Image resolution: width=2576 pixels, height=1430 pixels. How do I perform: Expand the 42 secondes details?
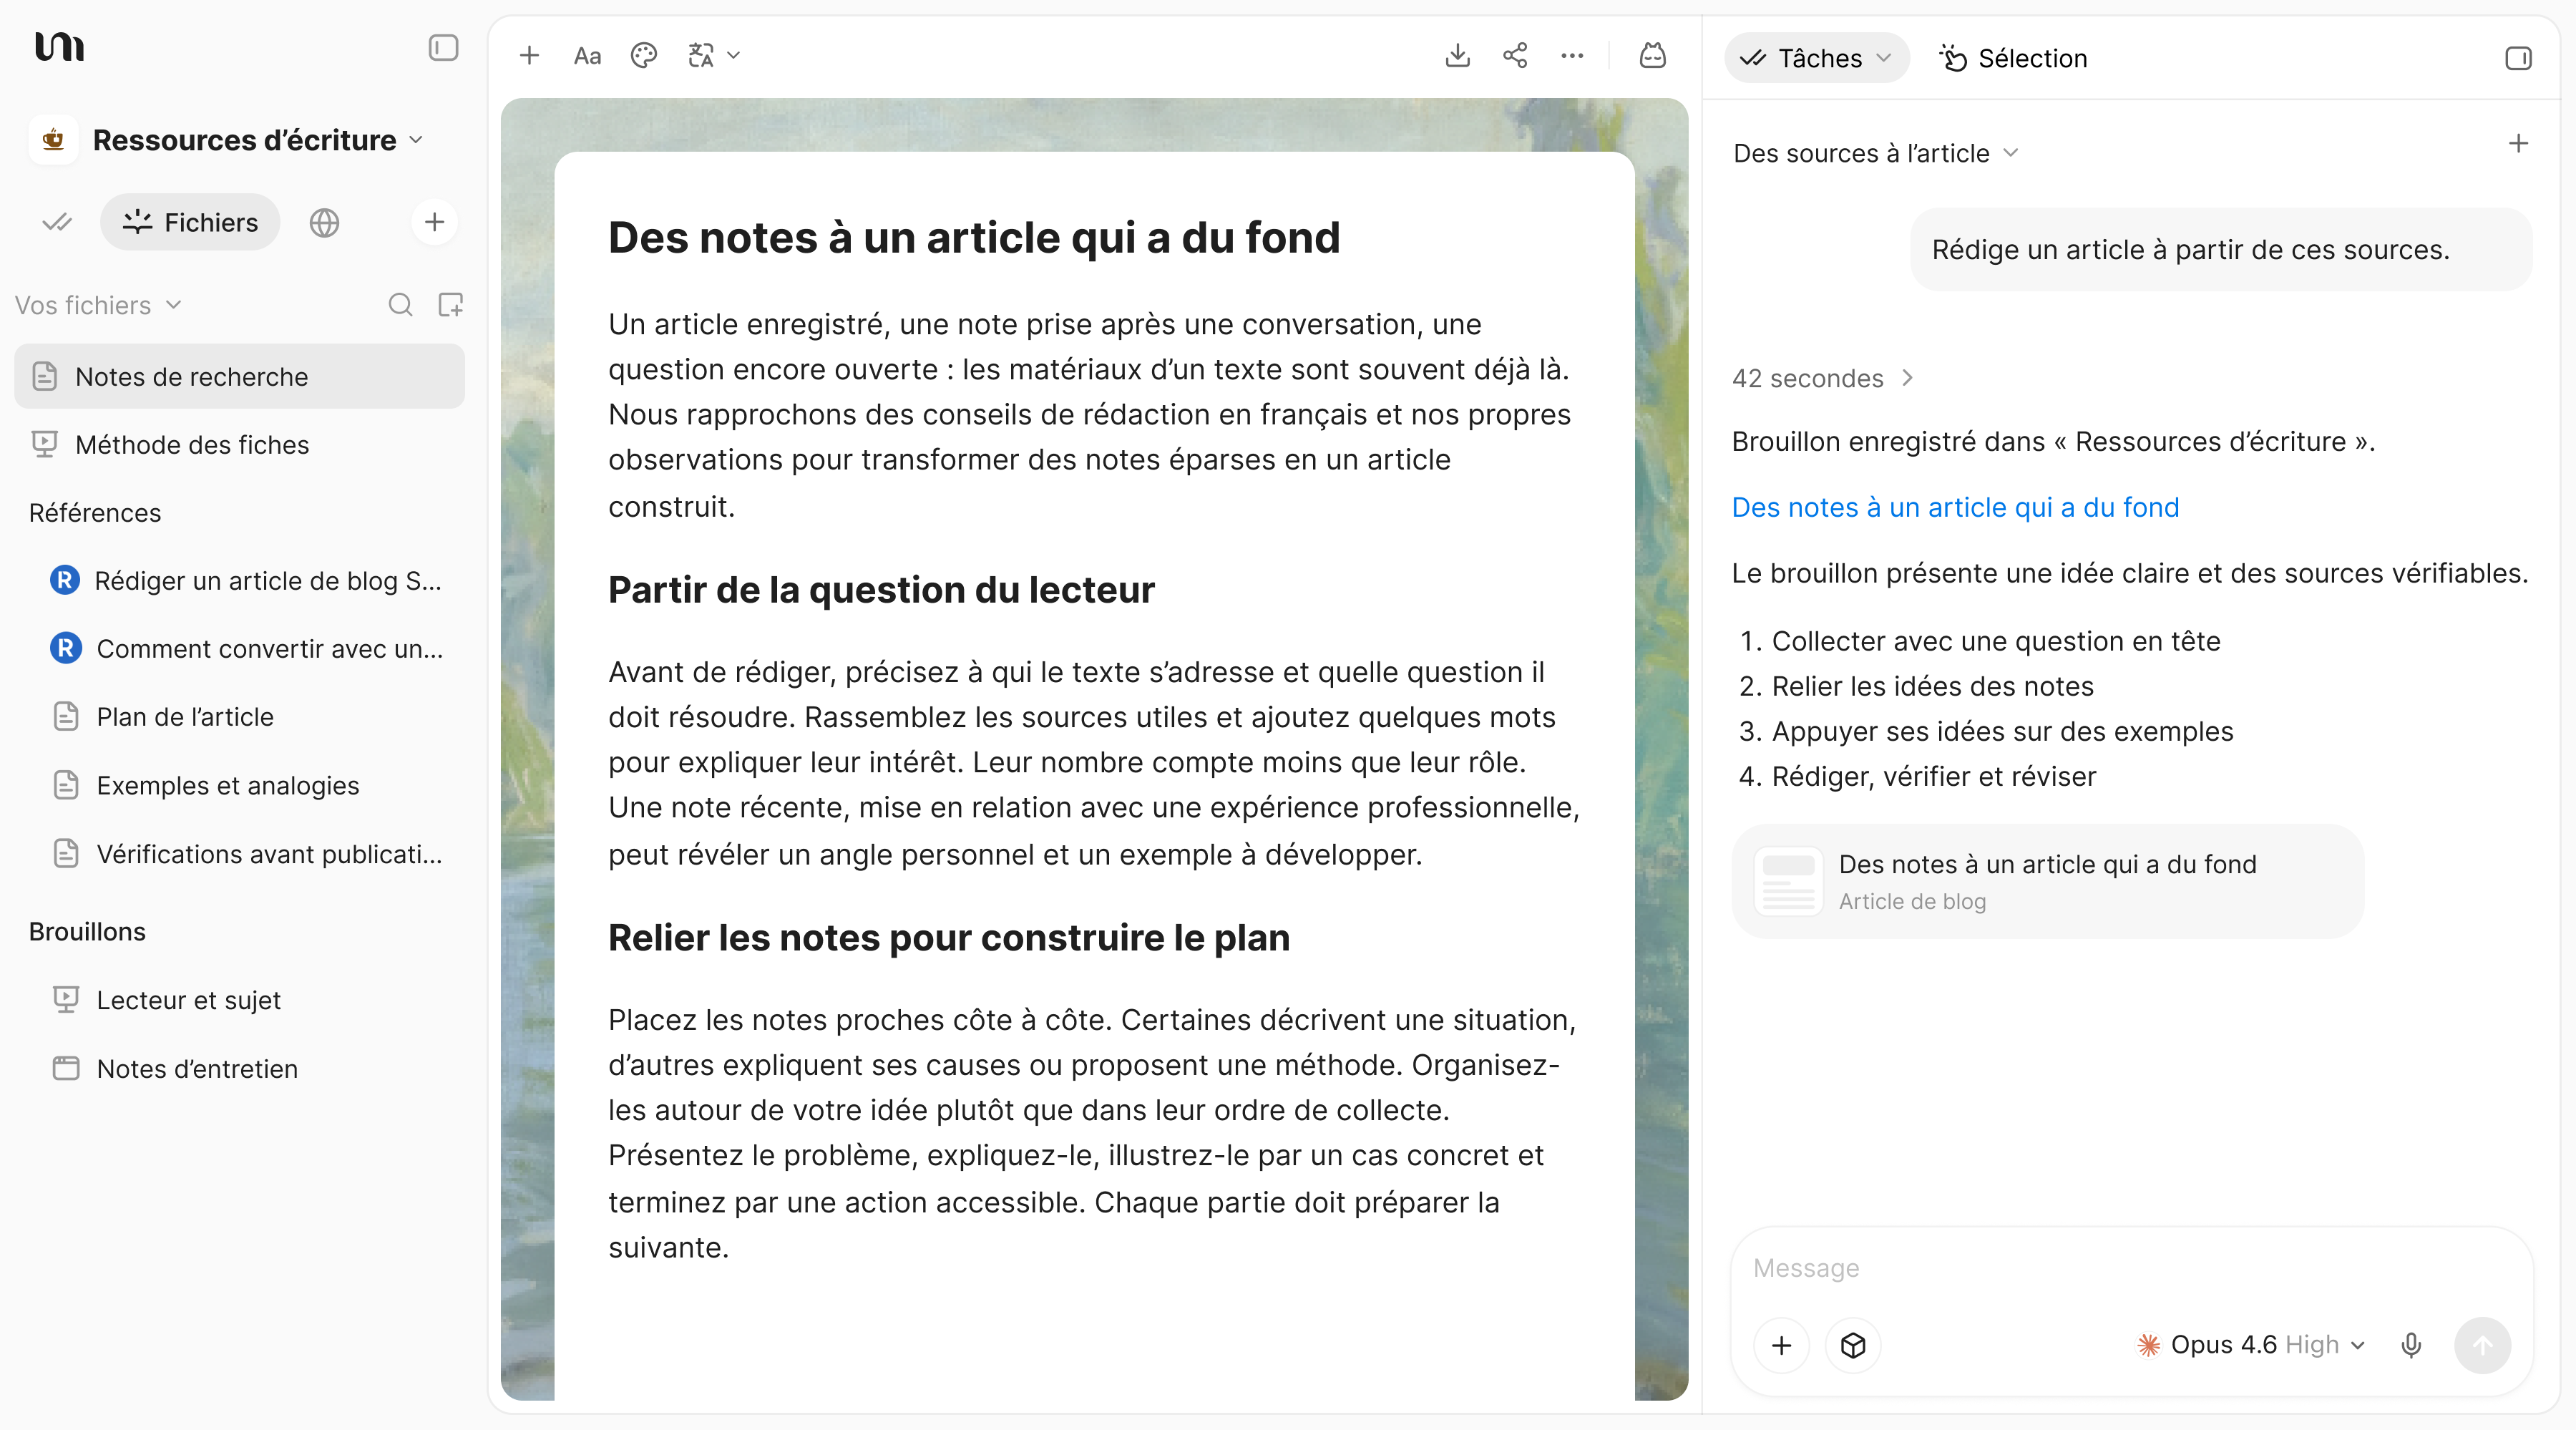point(1822,378)
